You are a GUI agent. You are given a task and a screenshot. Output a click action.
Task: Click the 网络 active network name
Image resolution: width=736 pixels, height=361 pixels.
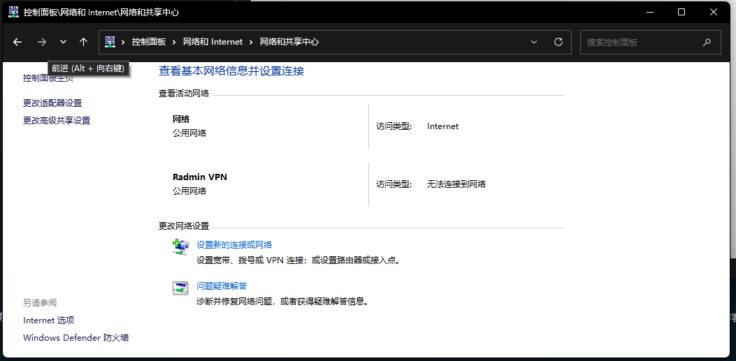181,119
